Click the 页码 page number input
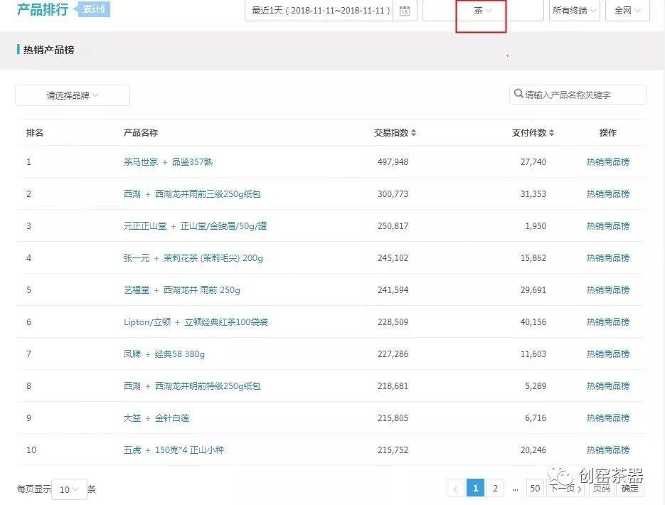The height and width of the screenshot is (505, 665). [x=602, y=489]
